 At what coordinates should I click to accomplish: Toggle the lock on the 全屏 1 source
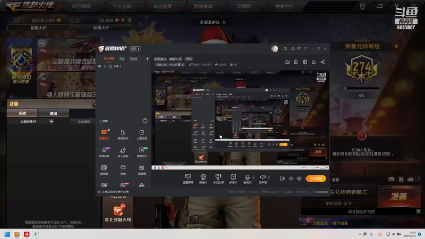[x=105, y=66]
